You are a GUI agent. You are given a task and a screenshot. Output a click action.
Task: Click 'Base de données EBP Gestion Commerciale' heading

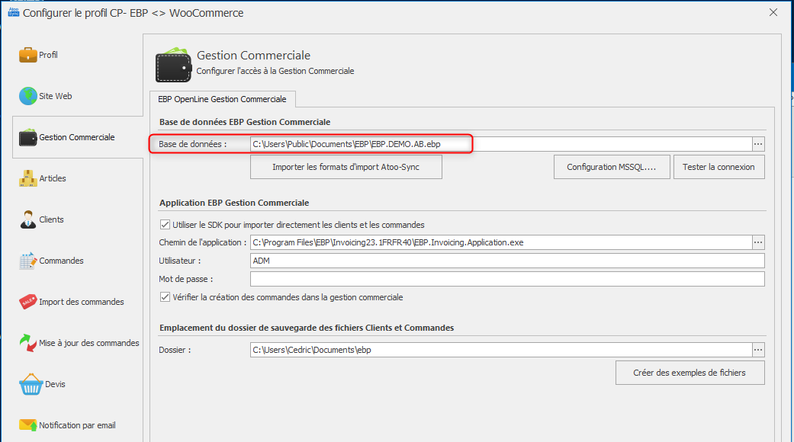tap(245, 122)
